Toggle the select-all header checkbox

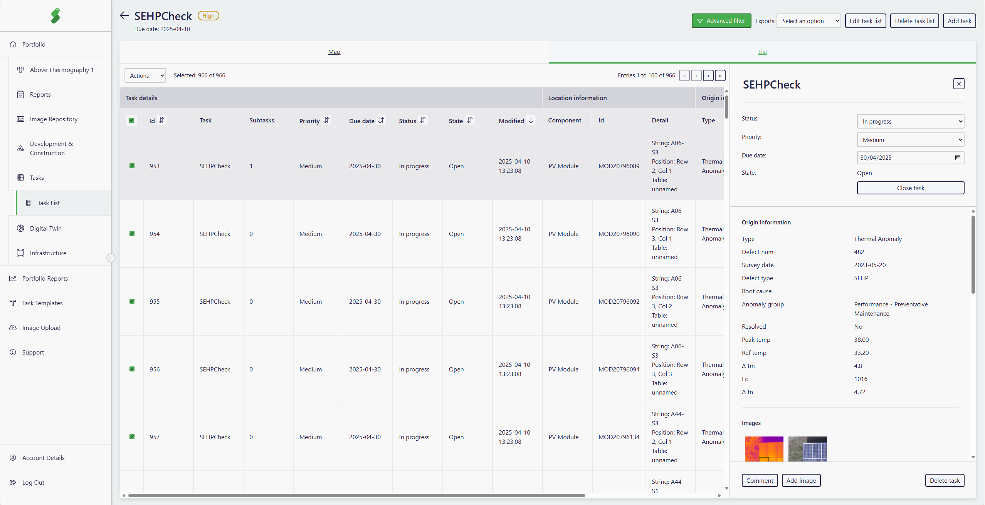click(x=131, y=120)
